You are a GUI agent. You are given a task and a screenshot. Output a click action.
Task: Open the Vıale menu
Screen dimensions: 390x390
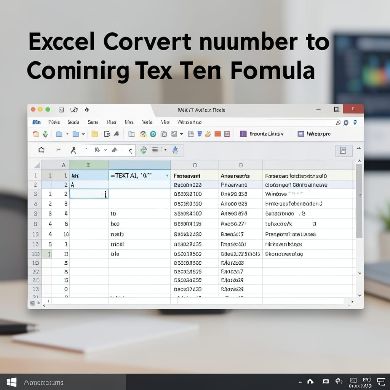(x=147, y=122)
